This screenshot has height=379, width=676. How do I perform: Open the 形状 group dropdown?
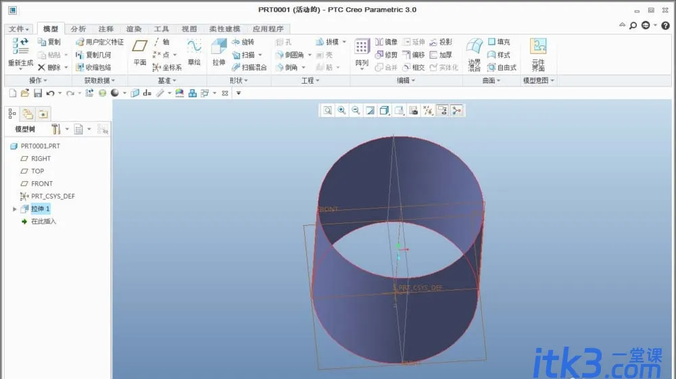[239, 80]
